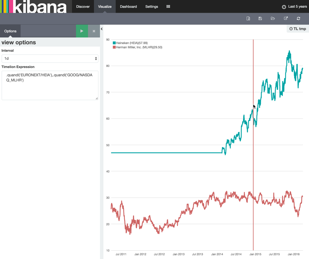This screenshot has width=309, height=259.
Task: Open the apps grid icon
Action: (168, 7)
